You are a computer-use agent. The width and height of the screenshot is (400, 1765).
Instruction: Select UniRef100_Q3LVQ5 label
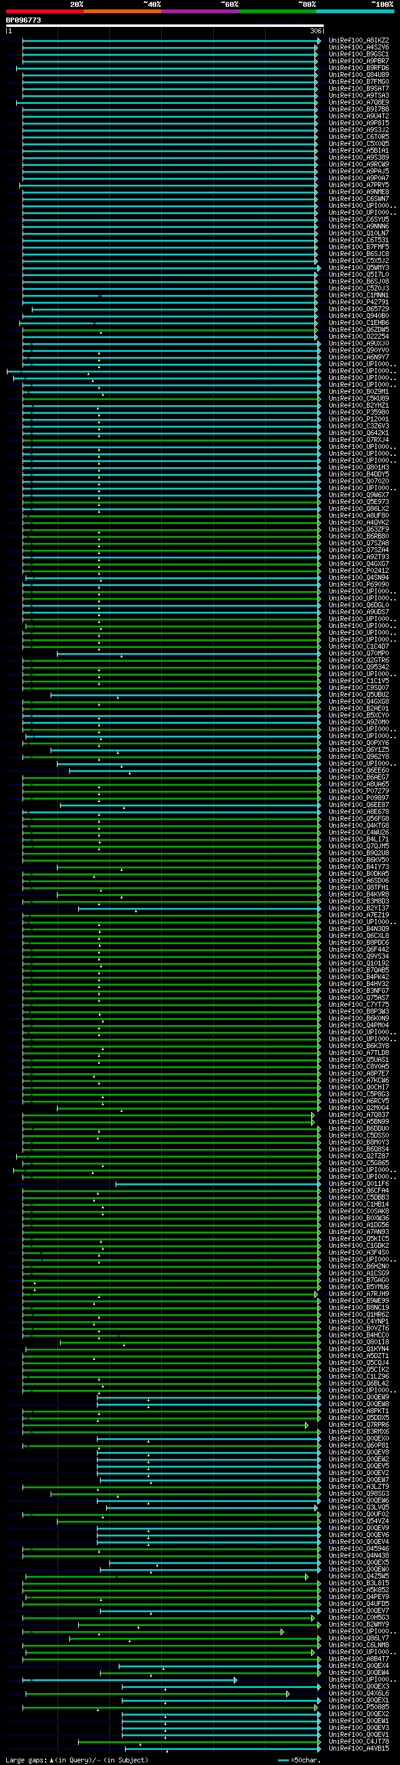pyautogui.click(x=359, y=1506)
